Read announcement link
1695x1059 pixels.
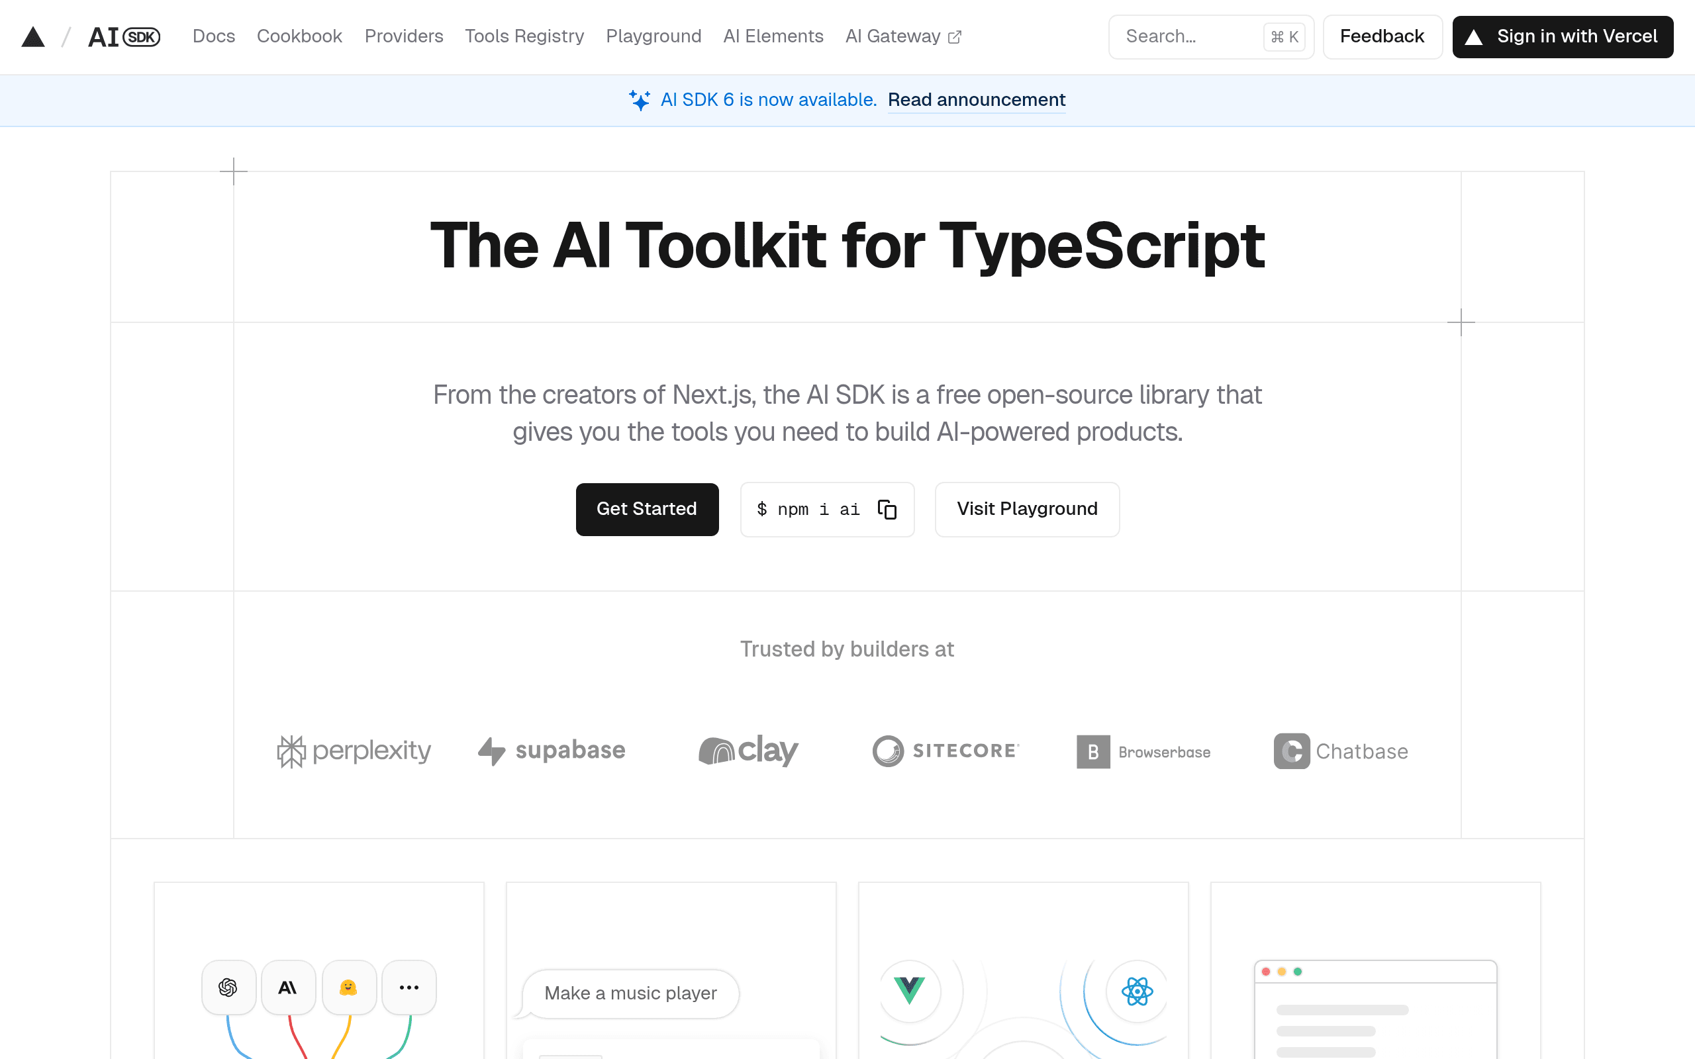coord(977,100)
